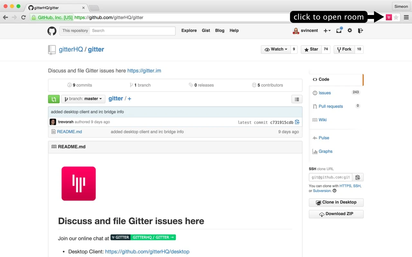The height and width of the screenshot is (257, 412).
Task: Open the branch: master dropdown
Action: 83,99
